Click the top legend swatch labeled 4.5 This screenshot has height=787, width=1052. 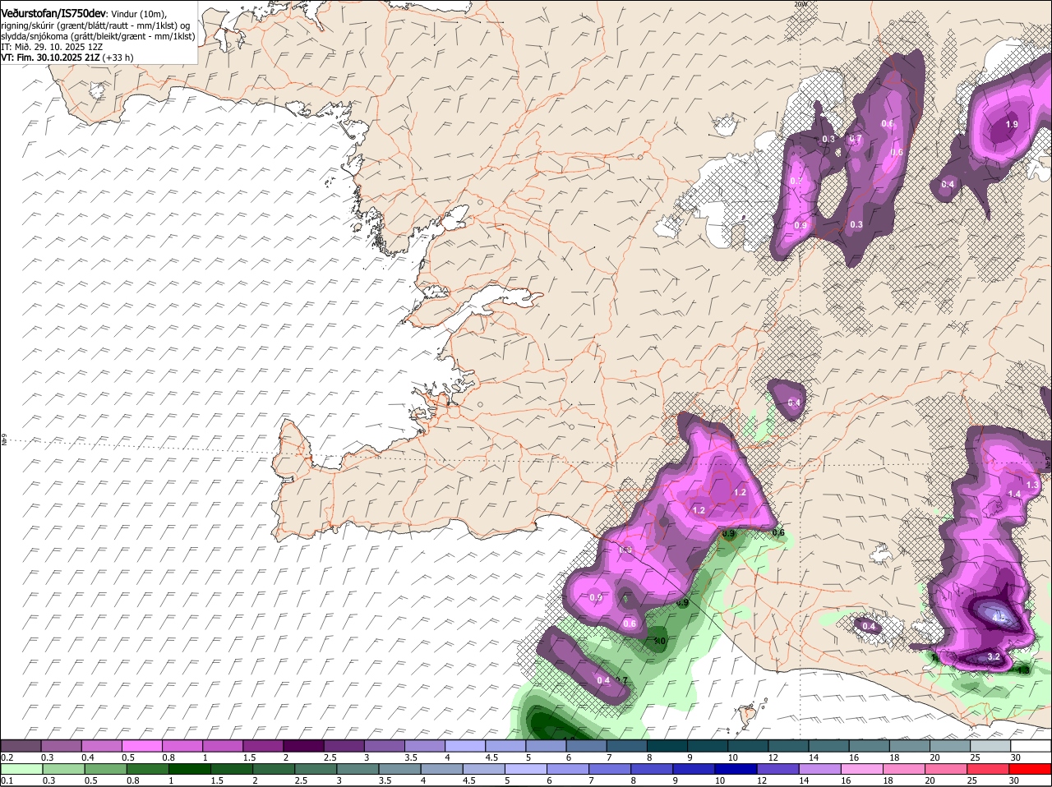pos(506,745)
